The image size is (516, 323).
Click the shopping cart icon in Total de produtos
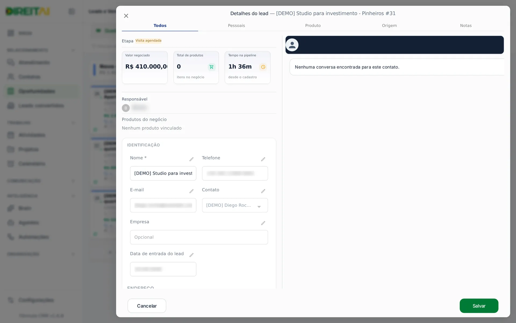coord(212,67)
